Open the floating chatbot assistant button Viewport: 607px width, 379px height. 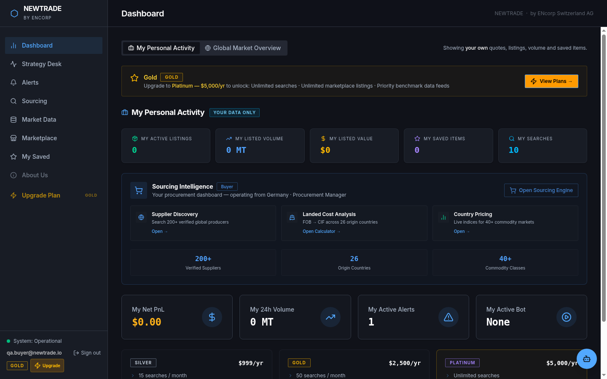coord(587,359)
